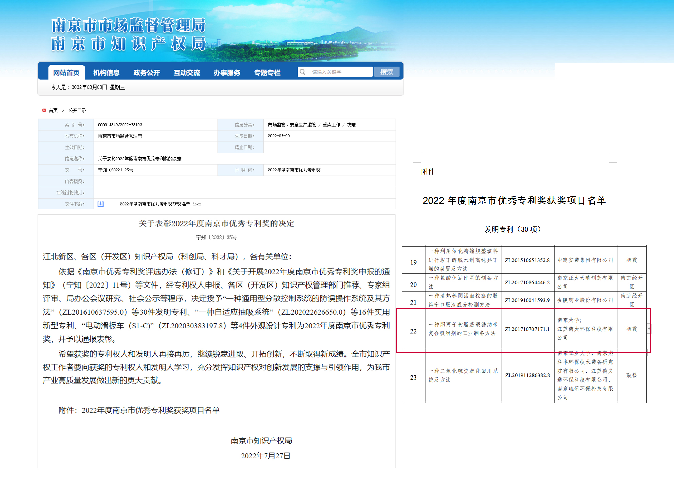The image size is (674, 480).
Task: Go to the 办事服务 section
Action: (x=227, y=72)
